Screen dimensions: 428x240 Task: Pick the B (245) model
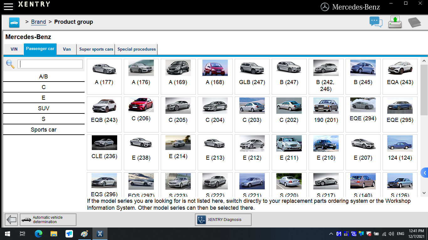click(363, 77)
